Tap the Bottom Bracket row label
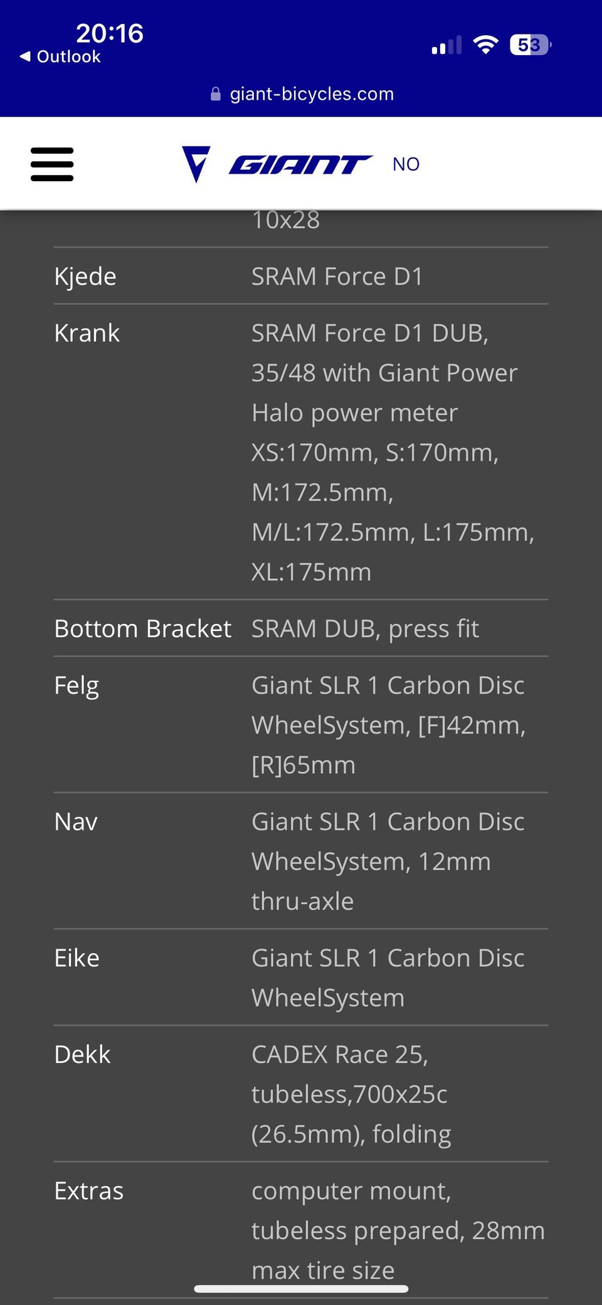Image resolution: width=602 pixels, height=1305 pixels. coord(142,628)
